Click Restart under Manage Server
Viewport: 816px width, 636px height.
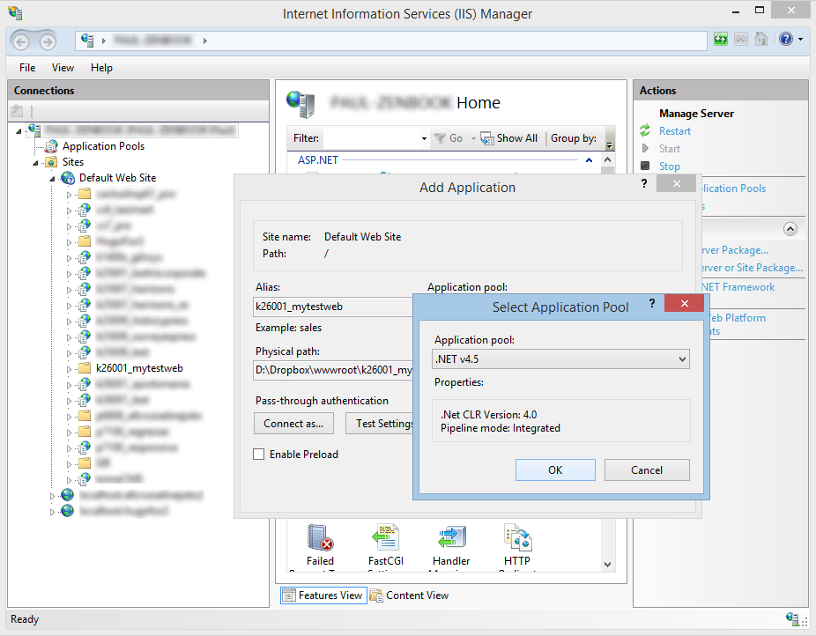674,131
